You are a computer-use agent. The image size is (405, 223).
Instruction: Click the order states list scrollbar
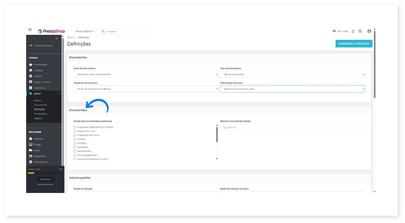click(217, 136)
